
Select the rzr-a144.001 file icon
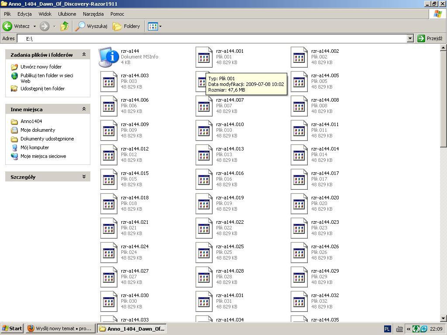tap(204, 57)
